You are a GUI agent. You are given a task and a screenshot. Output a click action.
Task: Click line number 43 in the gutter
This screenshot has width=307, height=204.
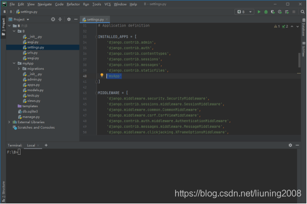[85, 93]
